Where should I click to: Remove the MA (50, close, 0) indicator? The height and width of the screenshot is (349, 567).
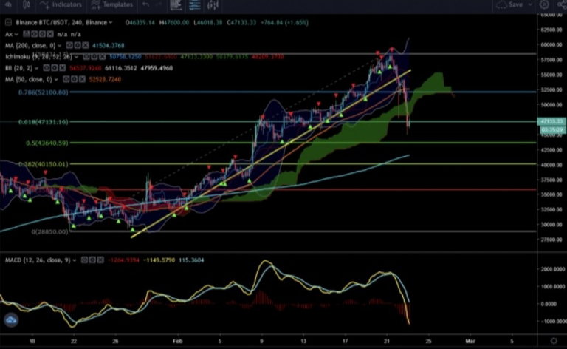tap(82, 79)
